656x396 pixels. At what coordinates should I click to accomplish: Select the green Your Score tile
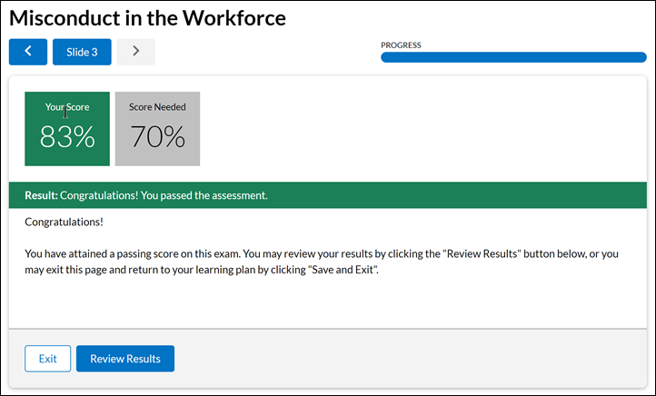pos(67,129)
